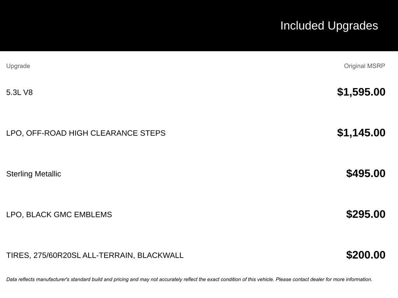Click the Original MSRP column header
The image size is (398, 298).
(364, 66)
